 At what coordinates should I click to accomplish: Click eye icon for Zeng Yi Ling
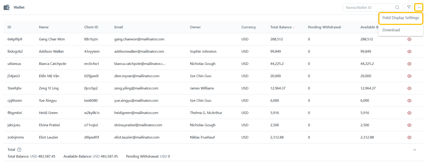[x=409, y=88]
